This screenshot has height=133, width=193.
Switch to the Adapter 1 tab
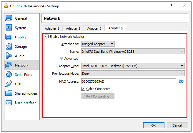(52, 28)
